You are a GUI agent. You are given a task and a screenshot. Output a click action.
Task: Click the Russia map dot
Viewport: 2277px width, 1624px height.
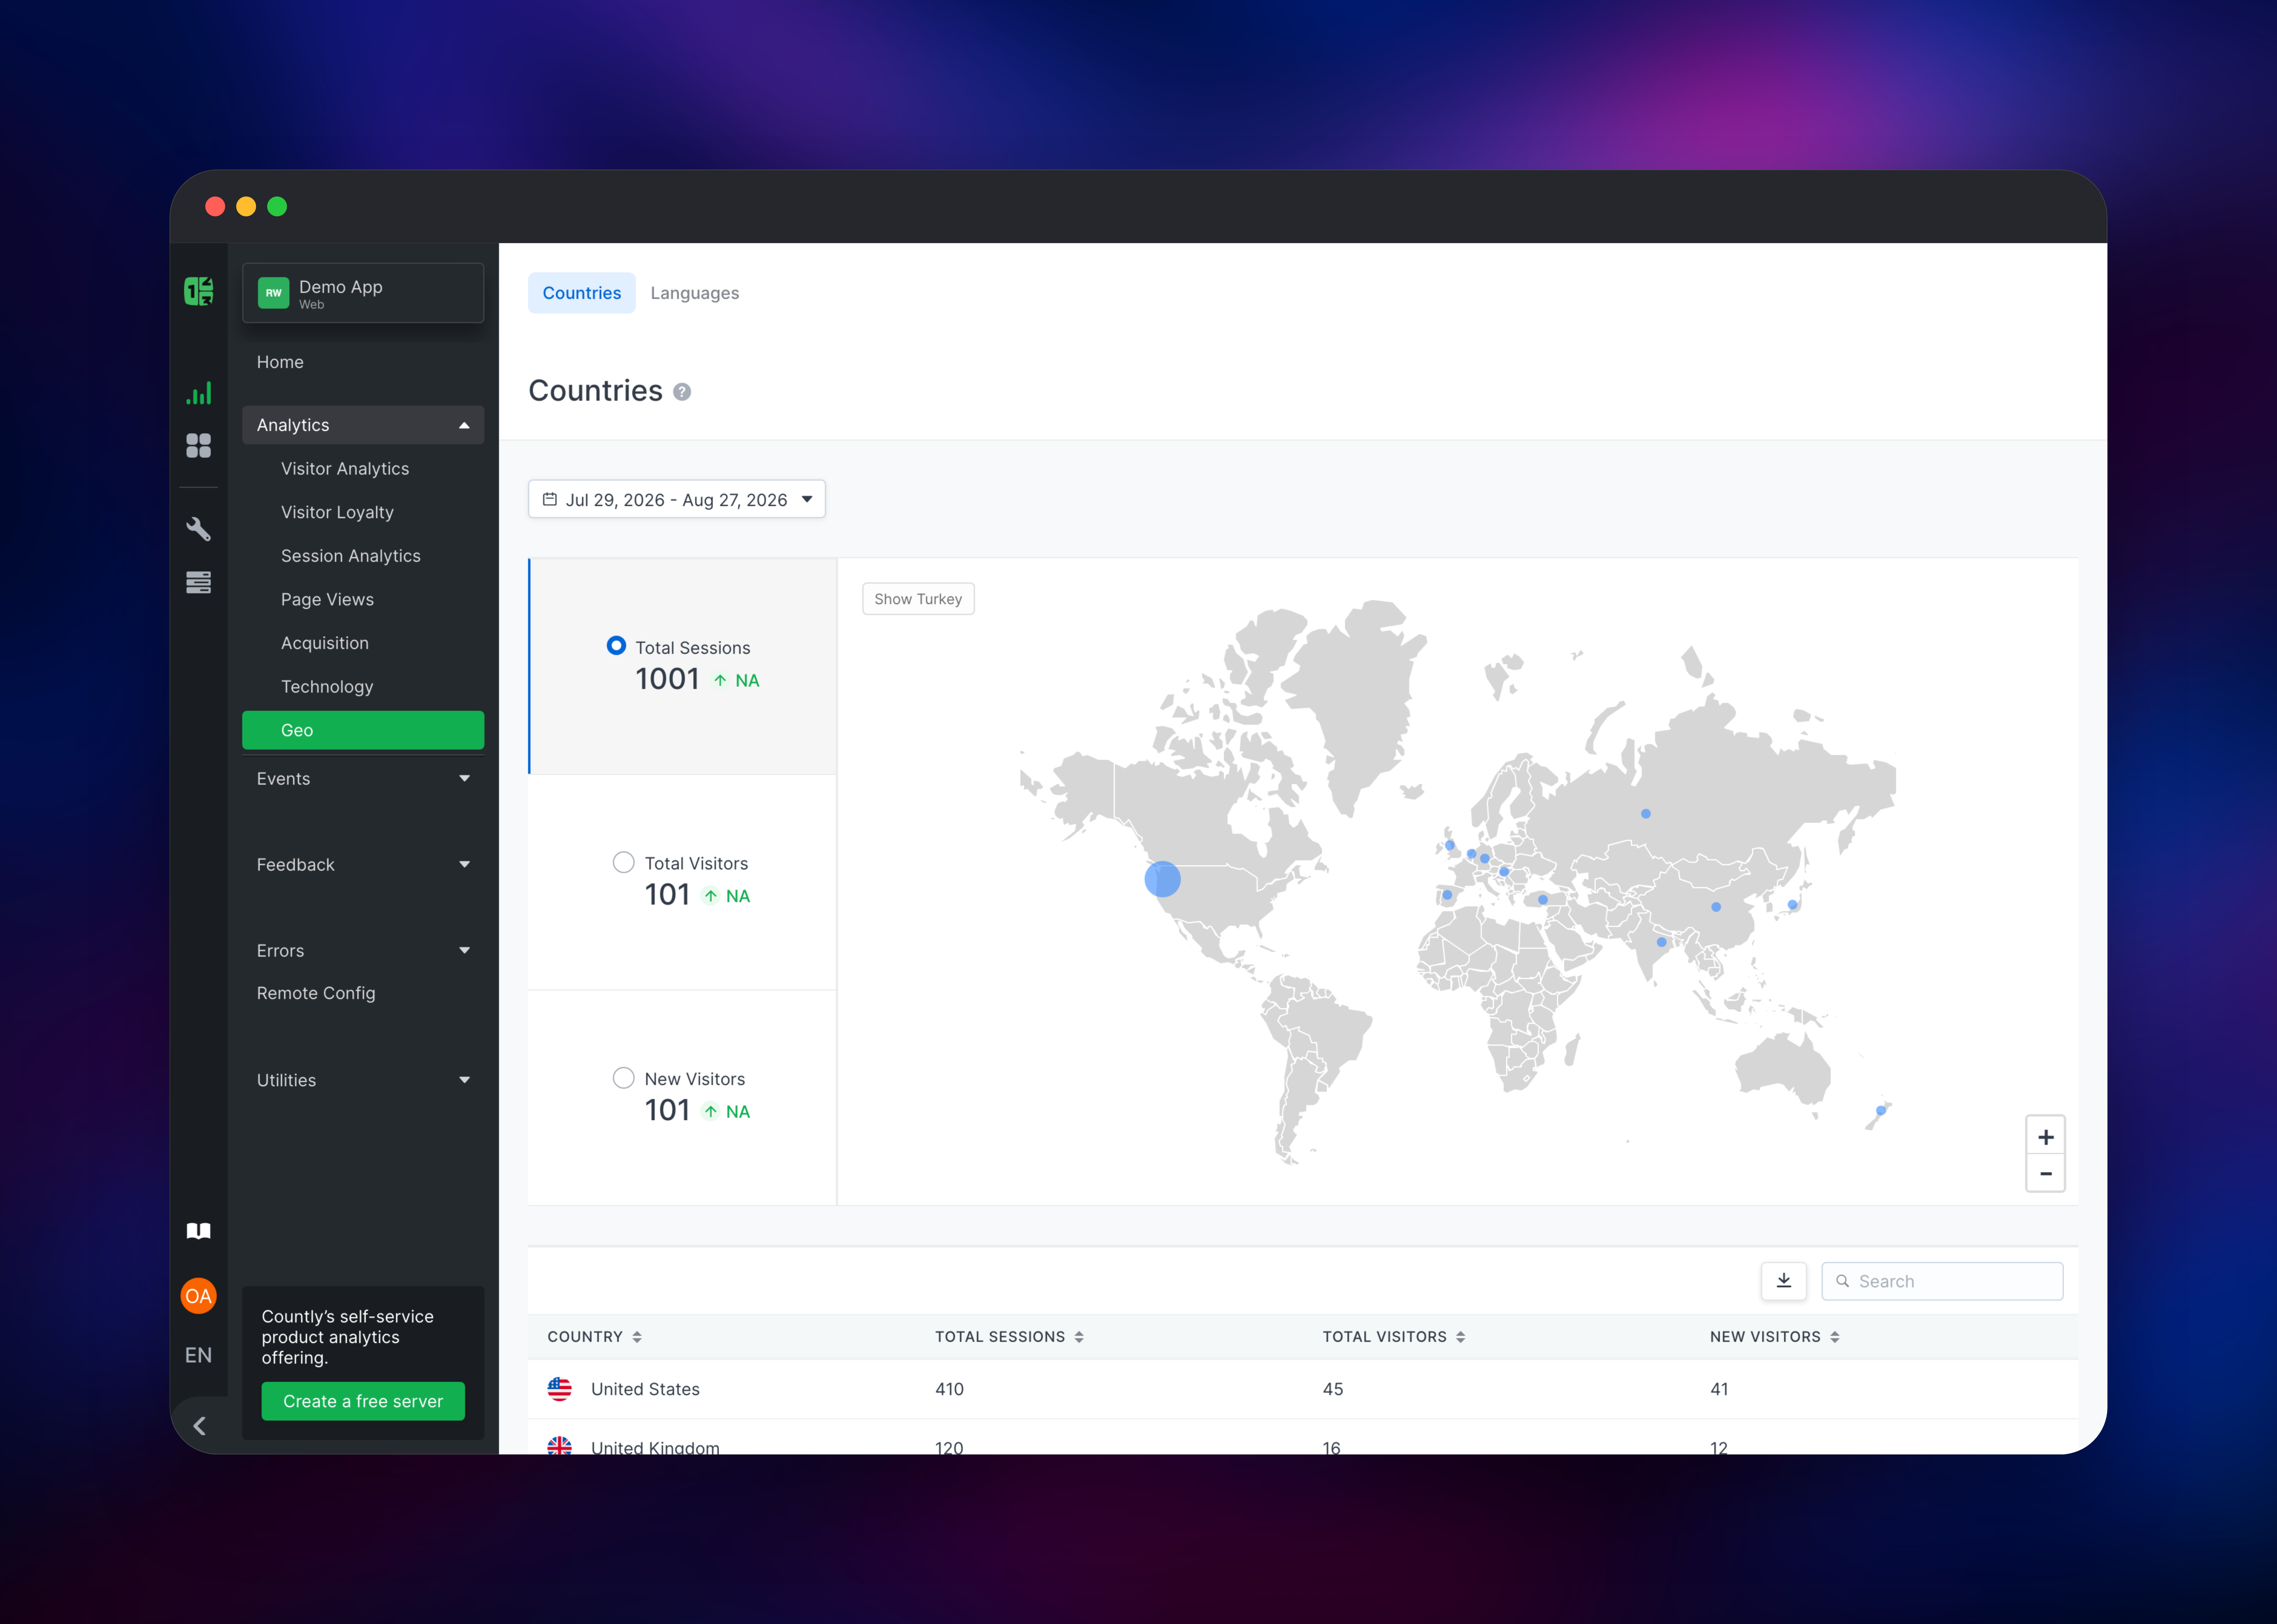tap(1646, 814)
